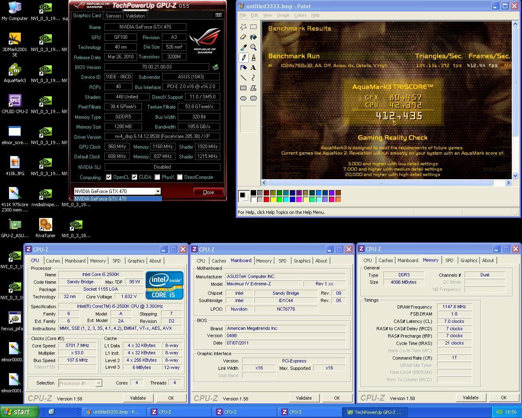Screen dimensions: 522x418
Task: Click OK in the CPU tab CPU-Z window
Action: [x=170, y=398]
